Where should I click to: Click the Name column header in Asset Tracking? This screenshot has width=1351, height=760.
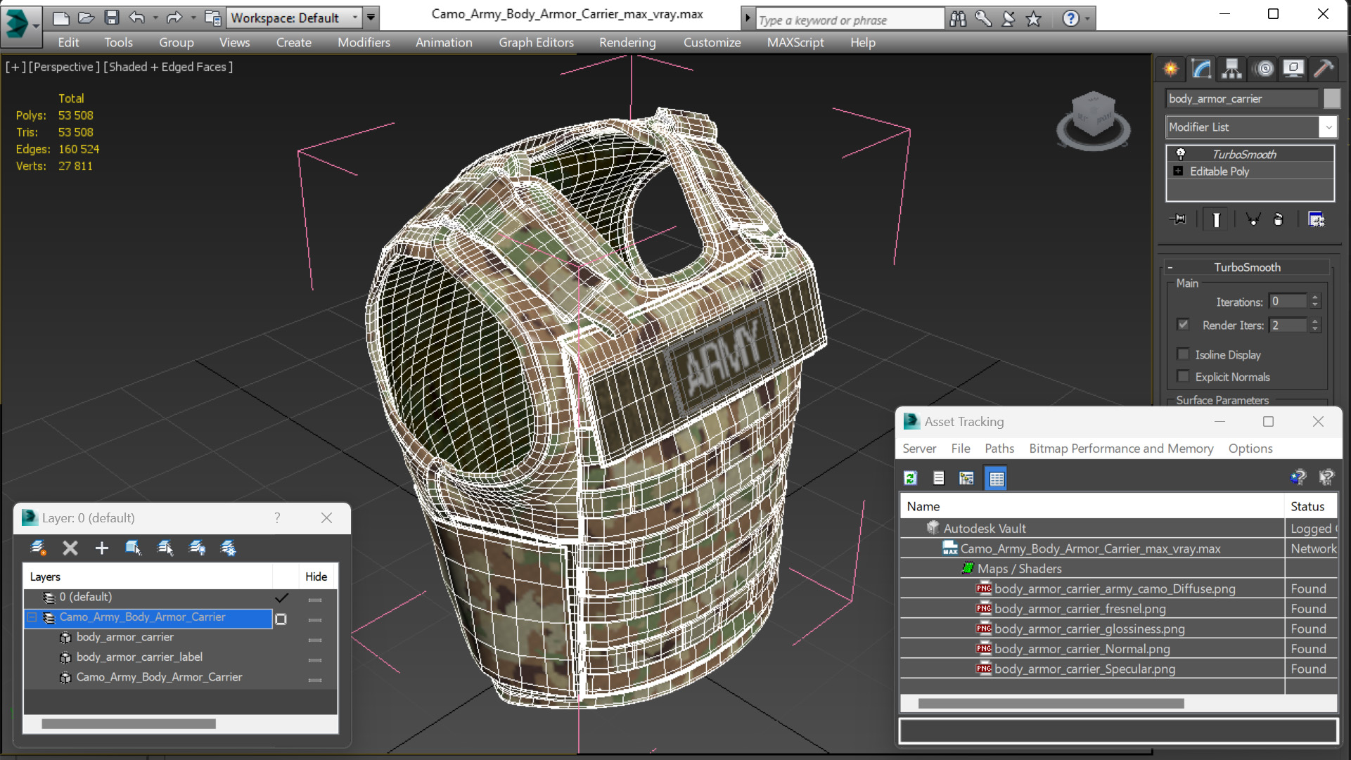point(1092,506)
